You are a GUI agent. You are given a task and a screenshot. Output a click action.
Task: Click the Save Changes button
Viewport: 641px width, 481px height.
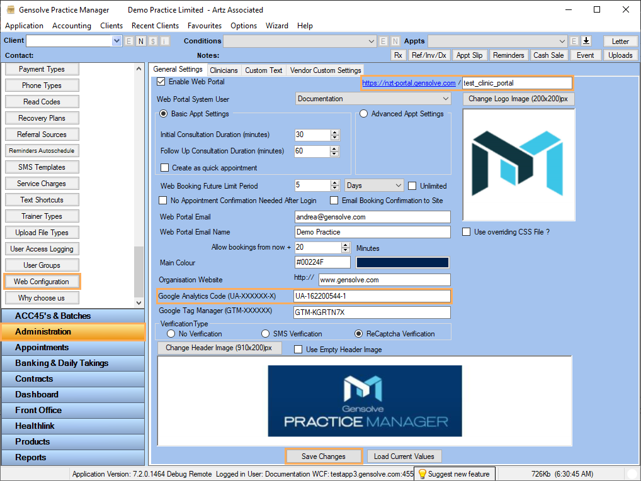[324, 456]
